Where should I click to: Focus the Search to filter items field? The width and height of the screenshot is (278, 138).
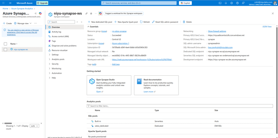pyautogui.click(x=180, y=106)
